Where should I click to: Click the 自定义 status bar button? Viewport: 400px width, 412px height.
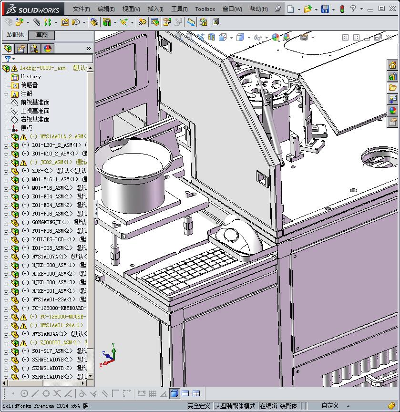pyautogui.click(x=330, y=406)
